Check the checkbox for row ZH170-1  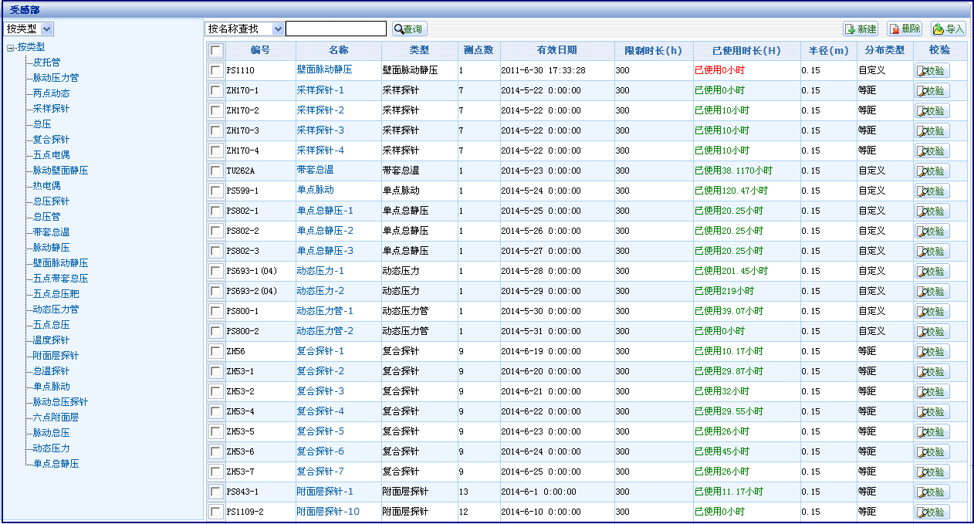pos(215,90)
